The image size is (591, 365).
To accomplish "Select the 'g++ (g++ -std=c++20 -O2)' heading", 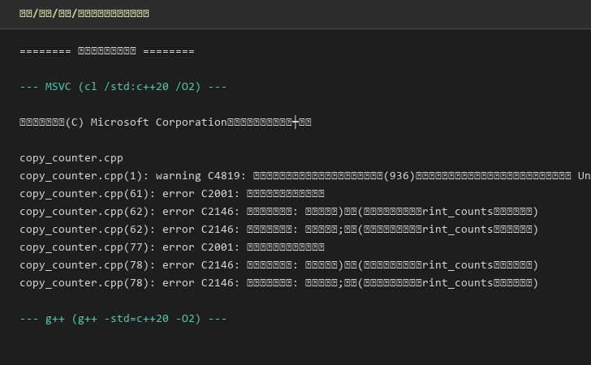I will tap(123, 319).
